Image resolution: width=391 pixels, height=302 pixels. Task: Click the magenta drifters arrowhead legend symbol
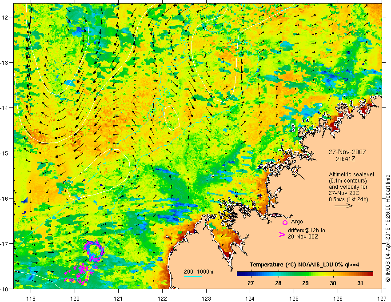(282, 234)
